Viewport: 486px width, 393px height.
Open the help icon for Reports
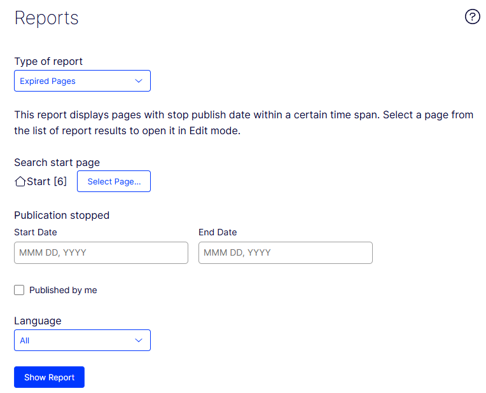point(472,17)
